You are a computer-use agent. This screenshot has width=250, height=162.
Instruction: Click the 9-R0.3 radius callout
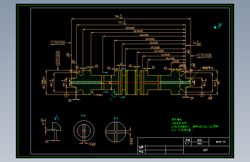(99, 95)
